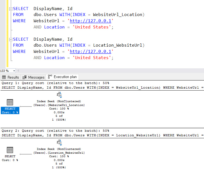
Task: Click the Query 2 query cost header text
Action: (55, 131)
